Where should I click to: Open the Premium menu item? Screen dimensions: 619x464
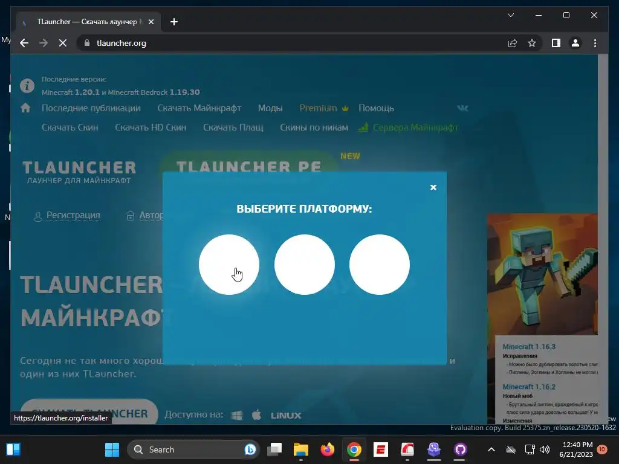[x=324, y=108]
